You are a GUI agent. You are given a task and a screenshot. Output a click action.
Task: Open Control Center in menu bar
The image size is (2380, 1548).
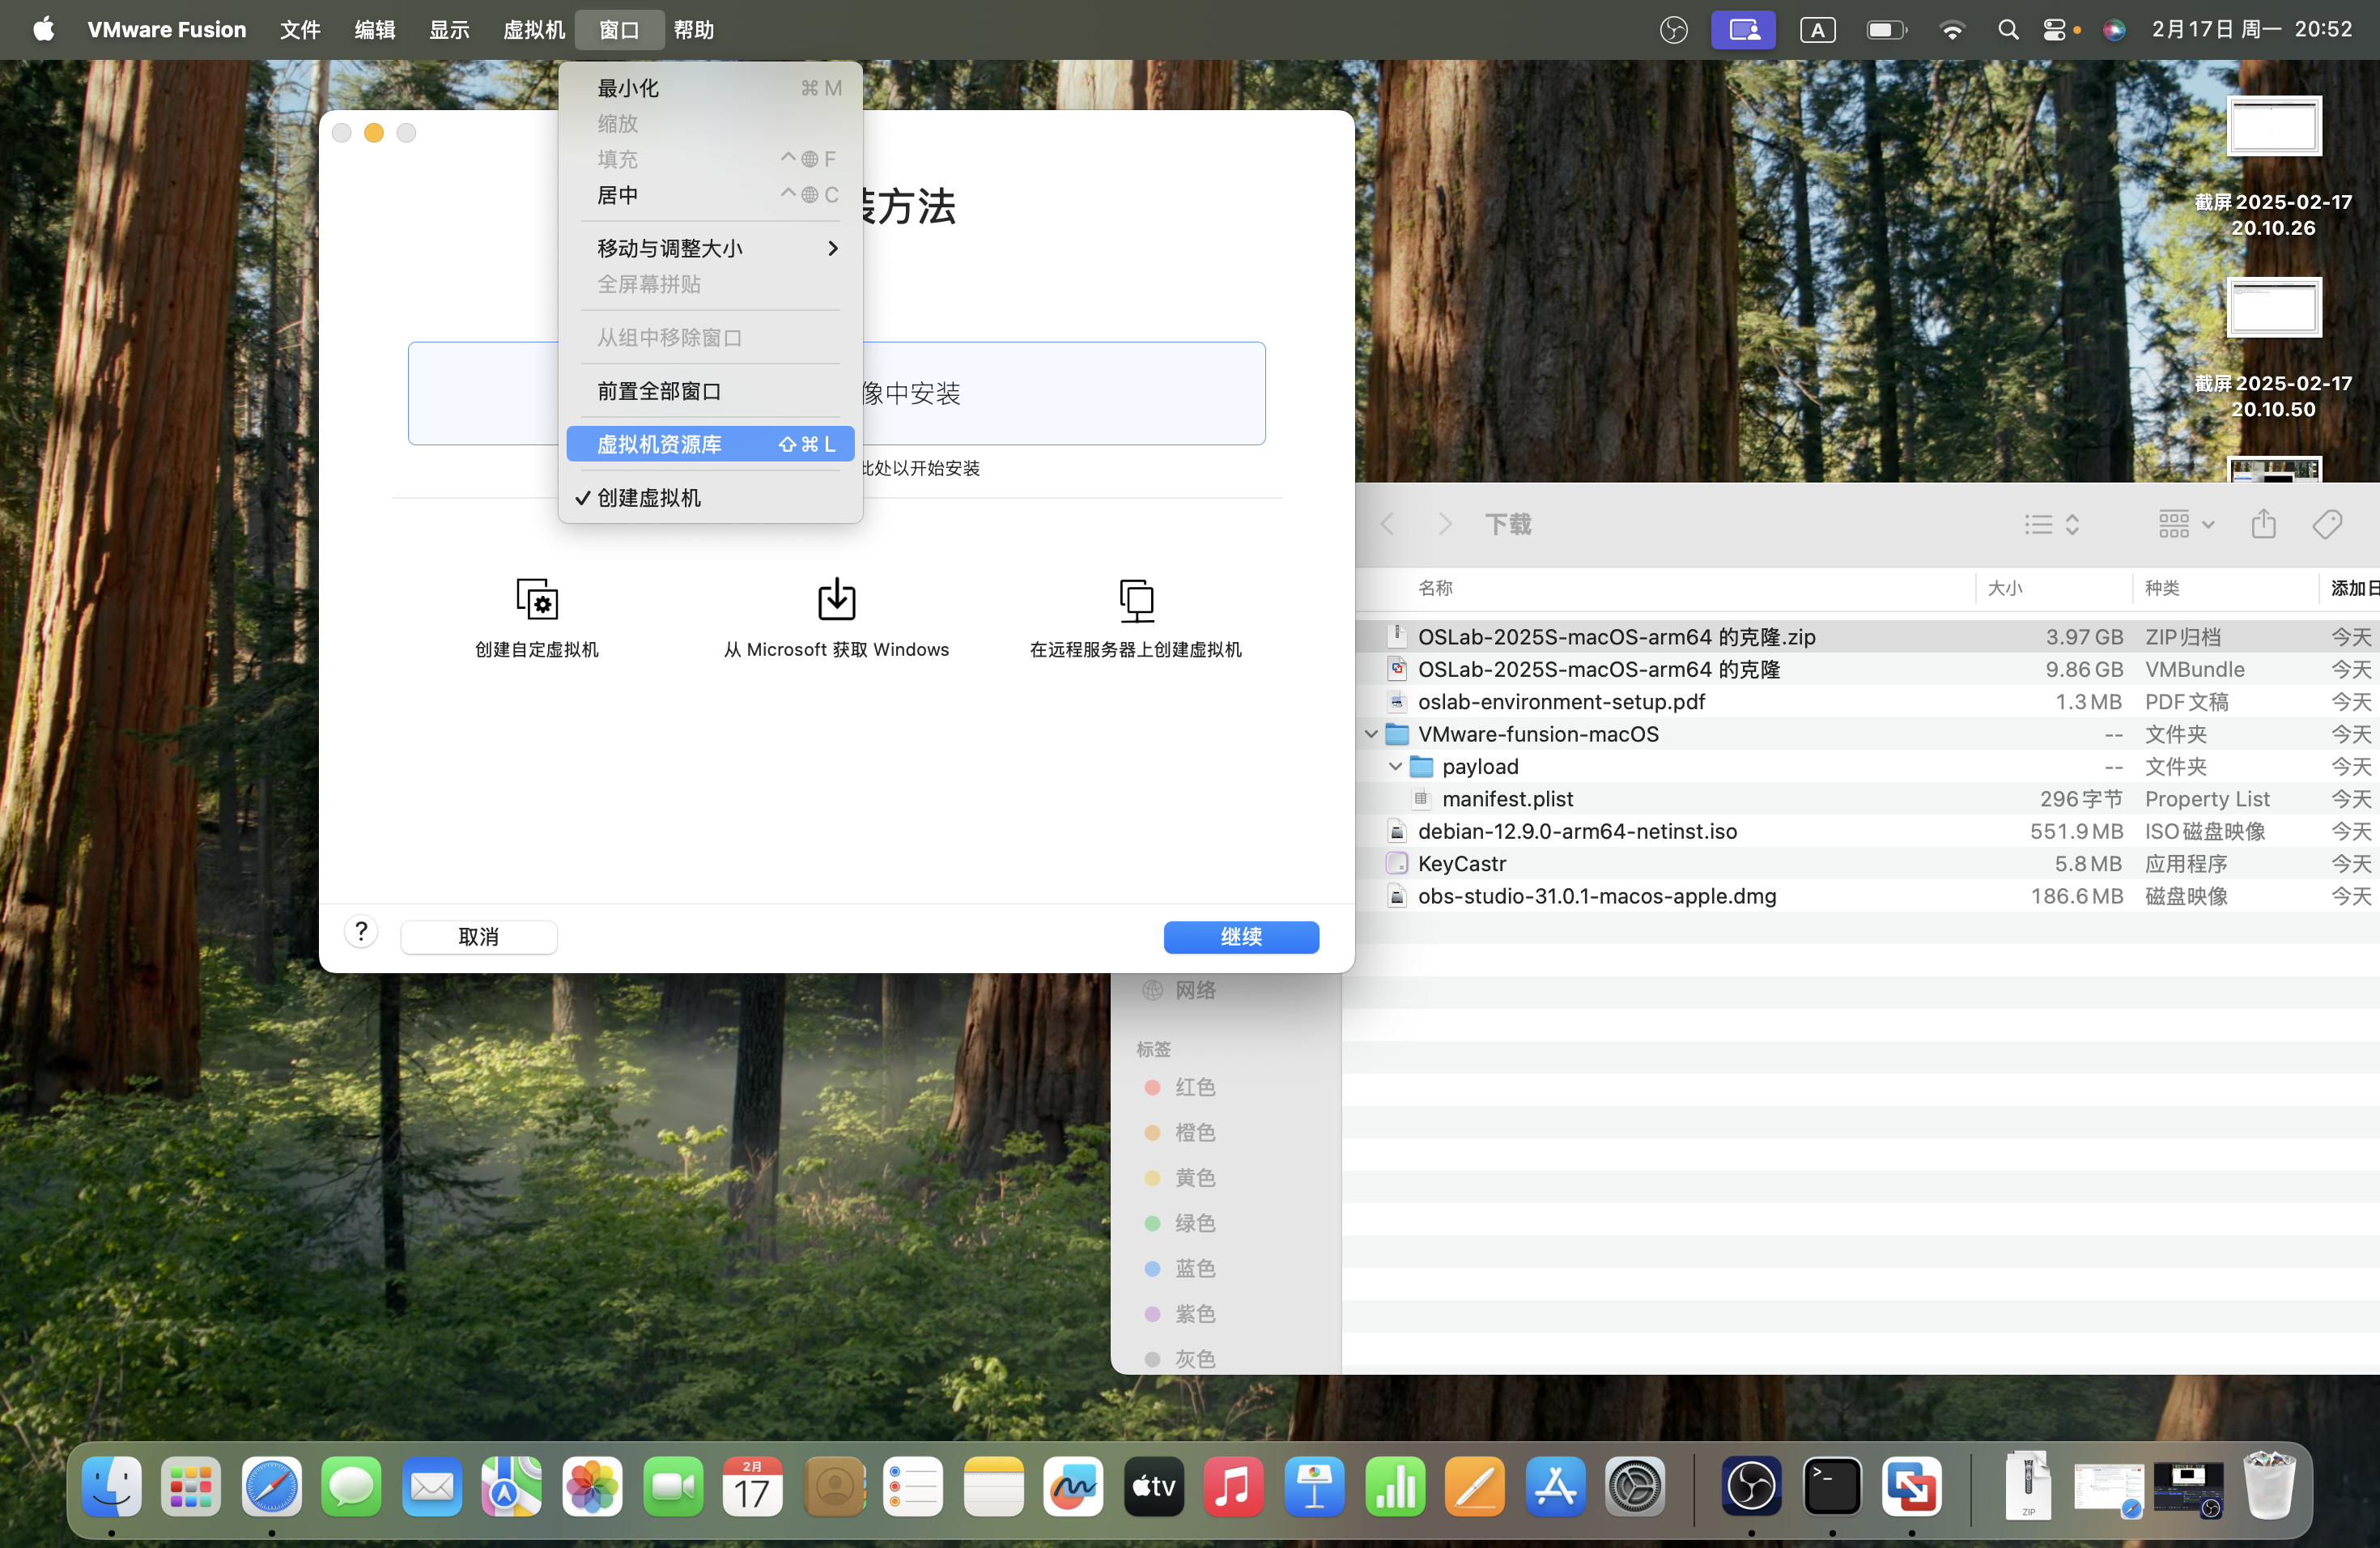click(2054, 30)
